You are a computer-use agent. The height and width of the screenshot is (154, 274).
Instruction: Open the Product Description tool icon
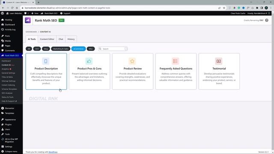pos(46,61)
